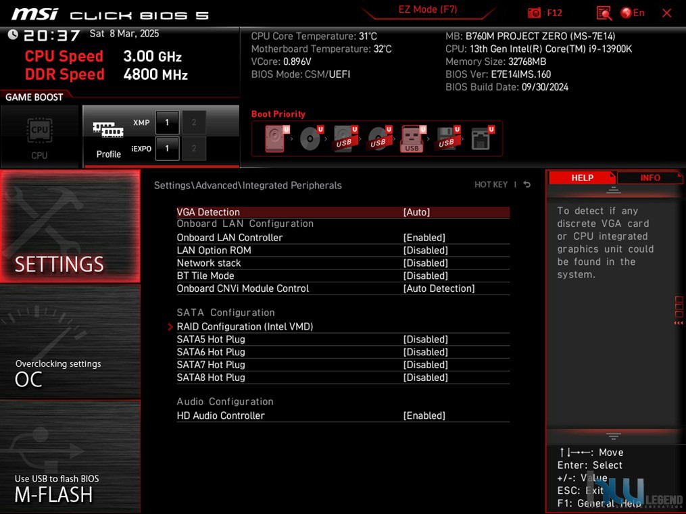
Task: Open the SETTINGS section
Action: (x=70, y=226)
